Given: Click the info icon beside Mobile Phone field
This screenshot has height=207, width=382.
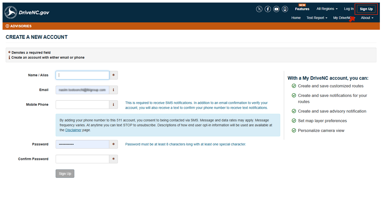Looking at the screenshot, I should [x=113, y=105].
